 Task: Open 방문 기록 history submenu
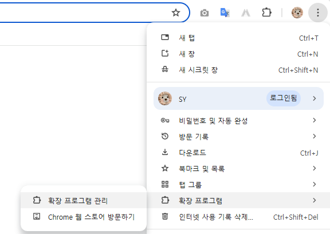coord(238,136)
